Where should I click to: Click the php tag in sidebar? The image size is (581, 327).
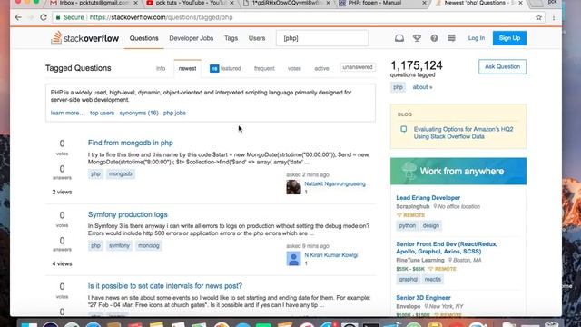398,87
